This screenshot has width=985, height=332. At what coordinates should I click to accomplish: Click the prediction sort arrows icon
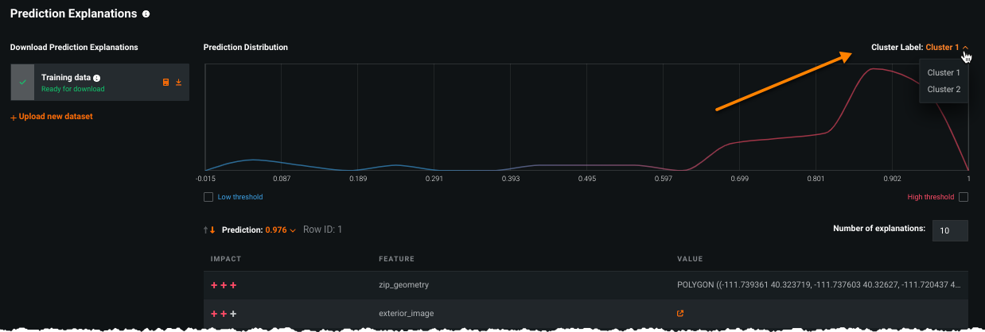click(209, 230)
